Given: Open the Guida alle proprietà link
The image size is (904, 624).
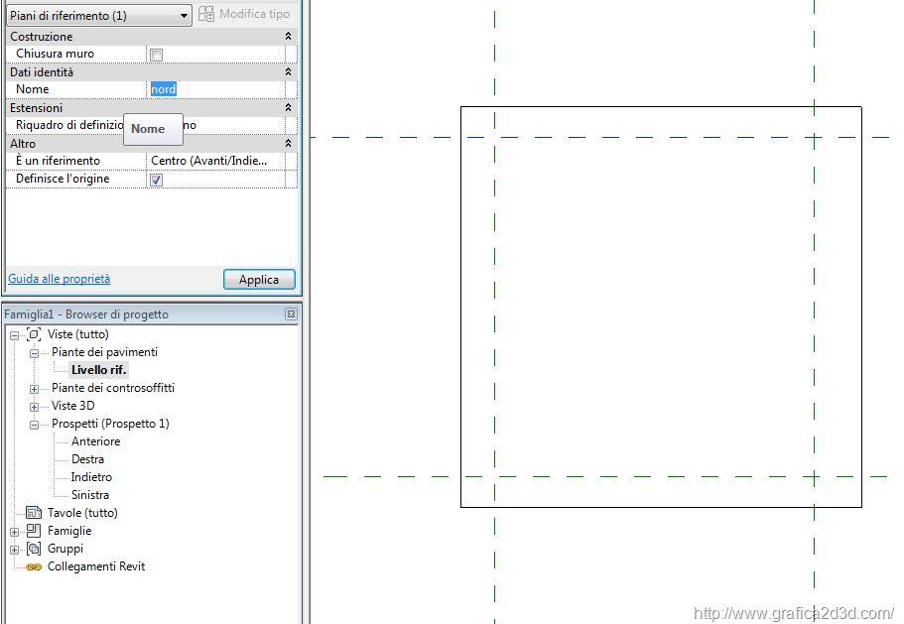Looking at the screenshot, I should pyautogui.click(x=60, y=279).
